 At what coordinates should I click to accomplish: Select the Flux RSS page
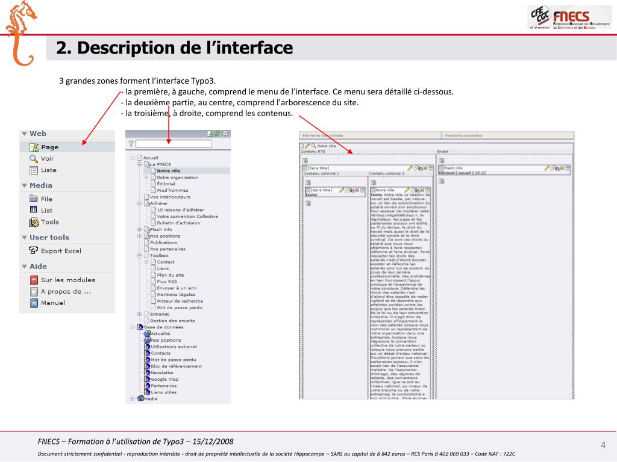point(167,282)
